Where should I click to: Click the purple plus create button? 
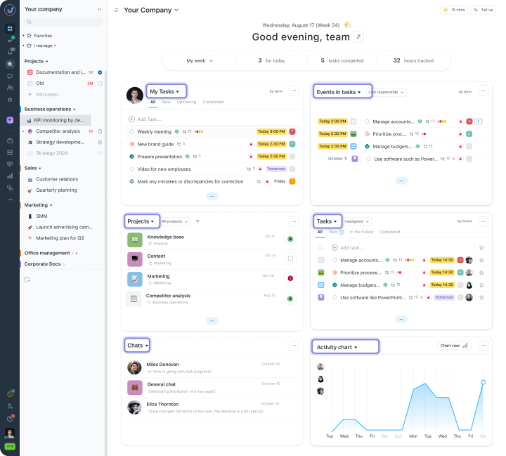point(10,120)
